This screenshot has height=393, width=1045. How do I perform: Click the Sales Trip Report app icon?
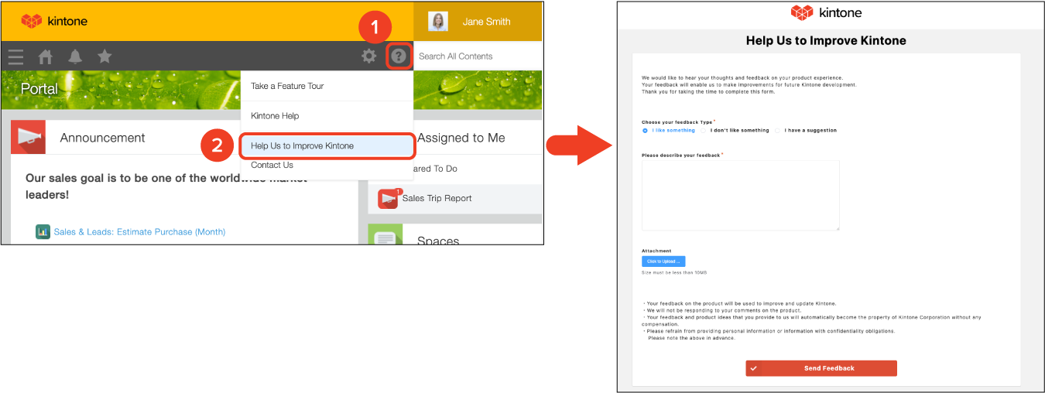388,199
